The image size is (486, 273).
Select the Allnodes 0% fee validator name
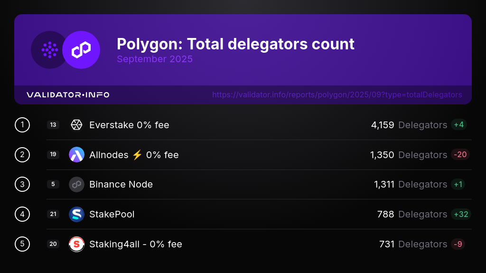134,155
